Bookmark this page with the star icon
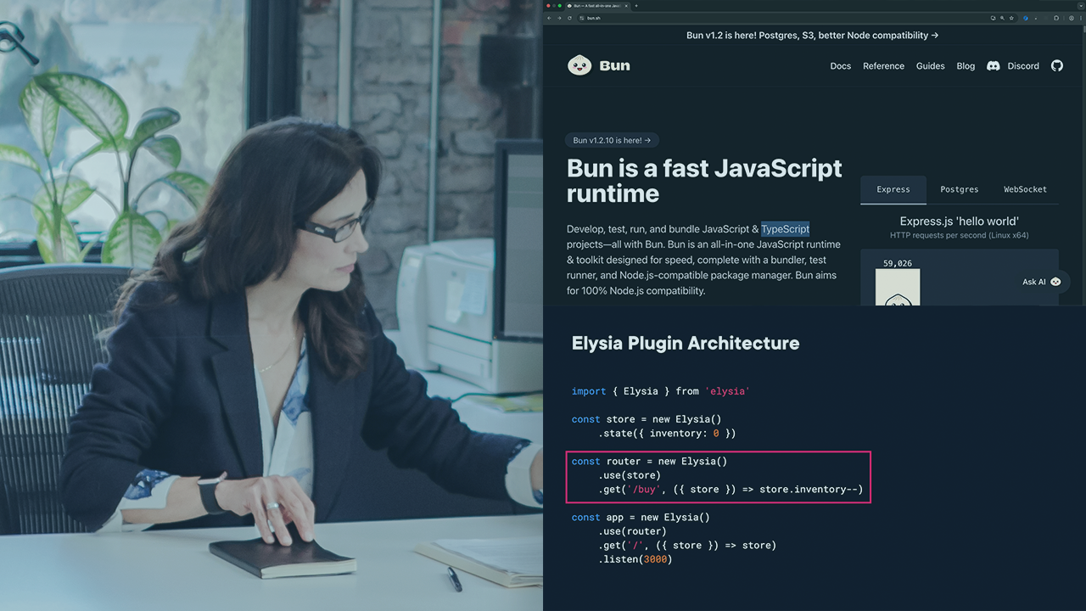The height and width of the screenshot is (611, 1086). point(1011,18)
